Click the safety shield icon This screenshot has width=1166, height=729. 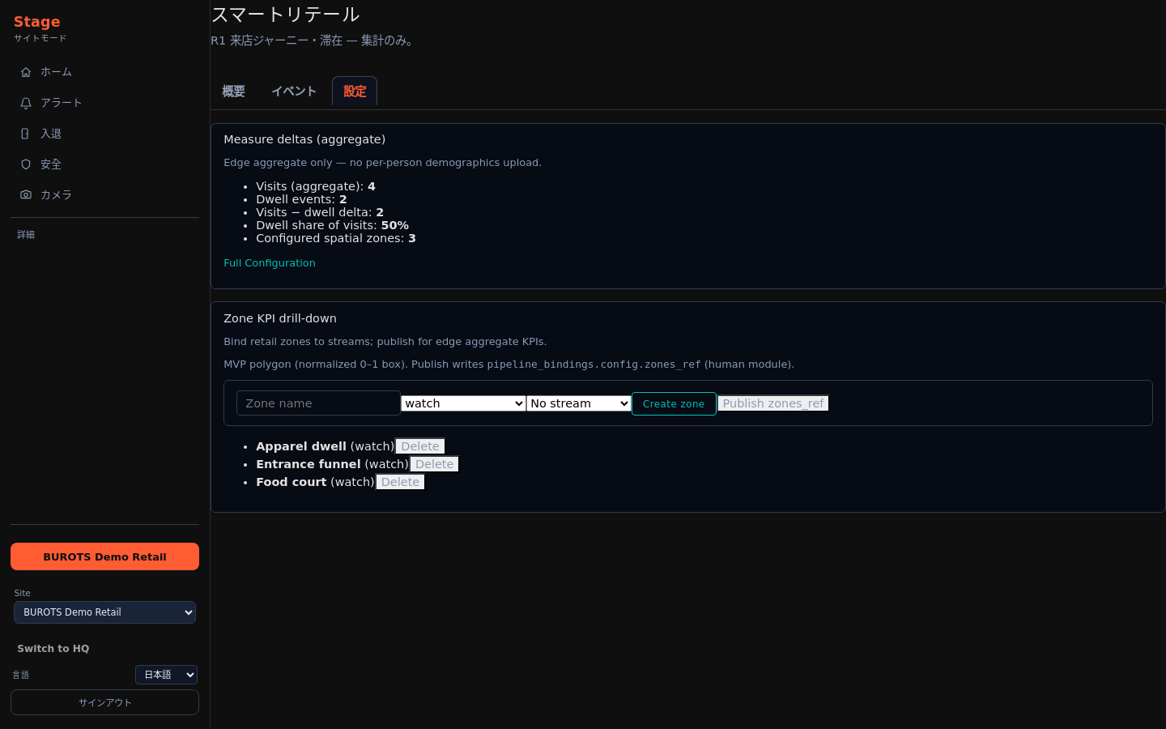[x=26, y=164]
